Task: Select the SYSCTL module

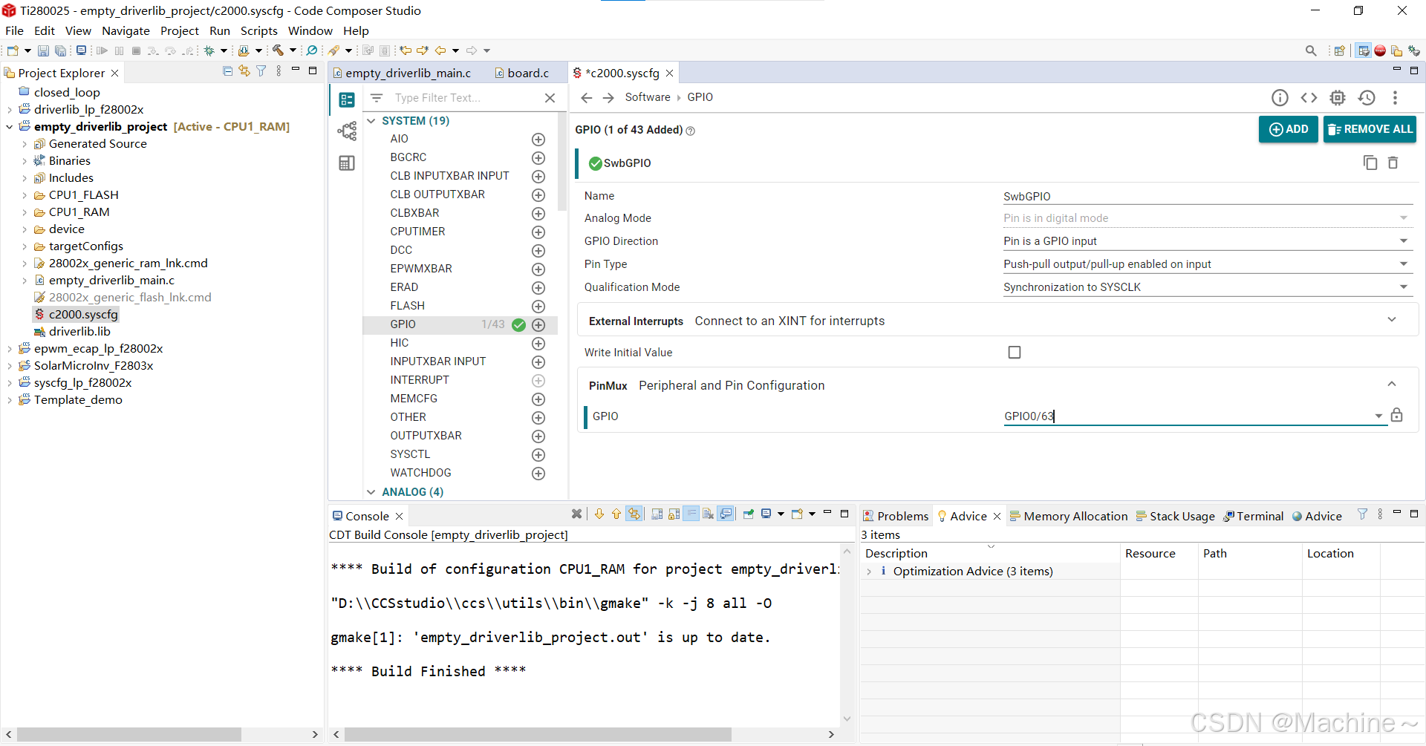Action: [410, 454]
